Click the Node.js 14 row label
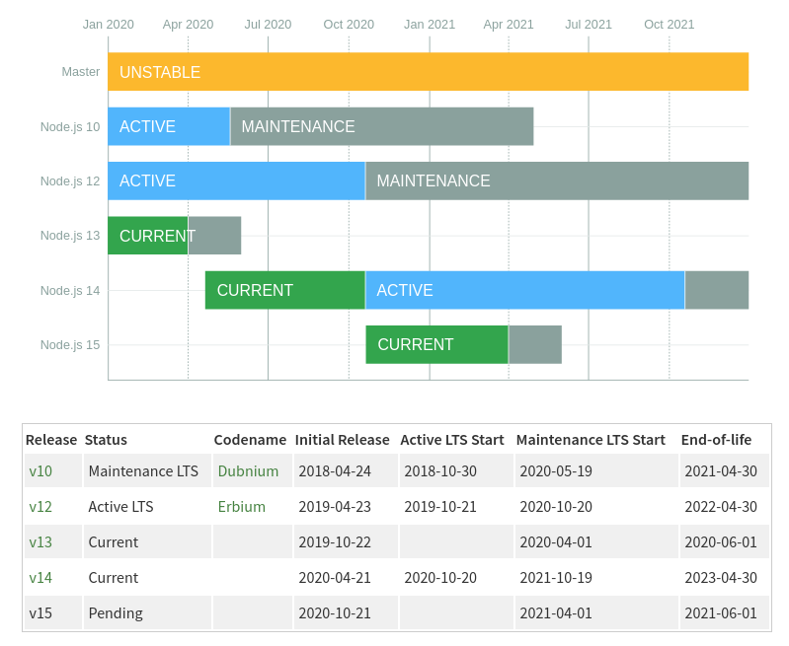The width and height of the screenshot is (789, 646). click(70, 291)
